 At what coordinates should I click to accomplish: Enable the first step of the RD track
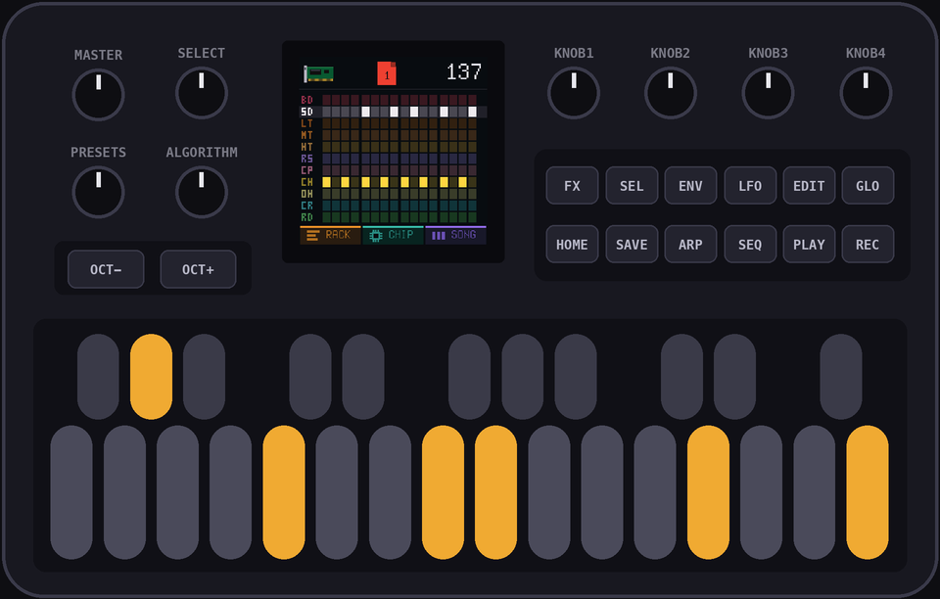[x=327, y=217]
